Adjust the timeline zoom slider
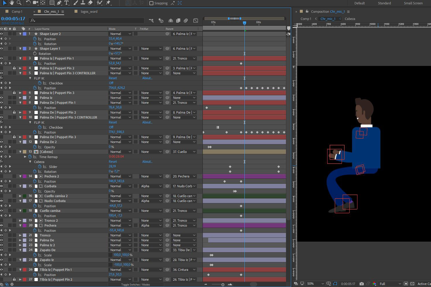This screenshot has height=287, width=431. pyautogui.click(x=223, y=285)
